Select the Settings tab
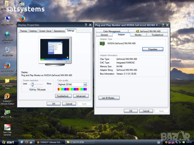Viewport: 194px width, 145px height. tap(71, 31)
